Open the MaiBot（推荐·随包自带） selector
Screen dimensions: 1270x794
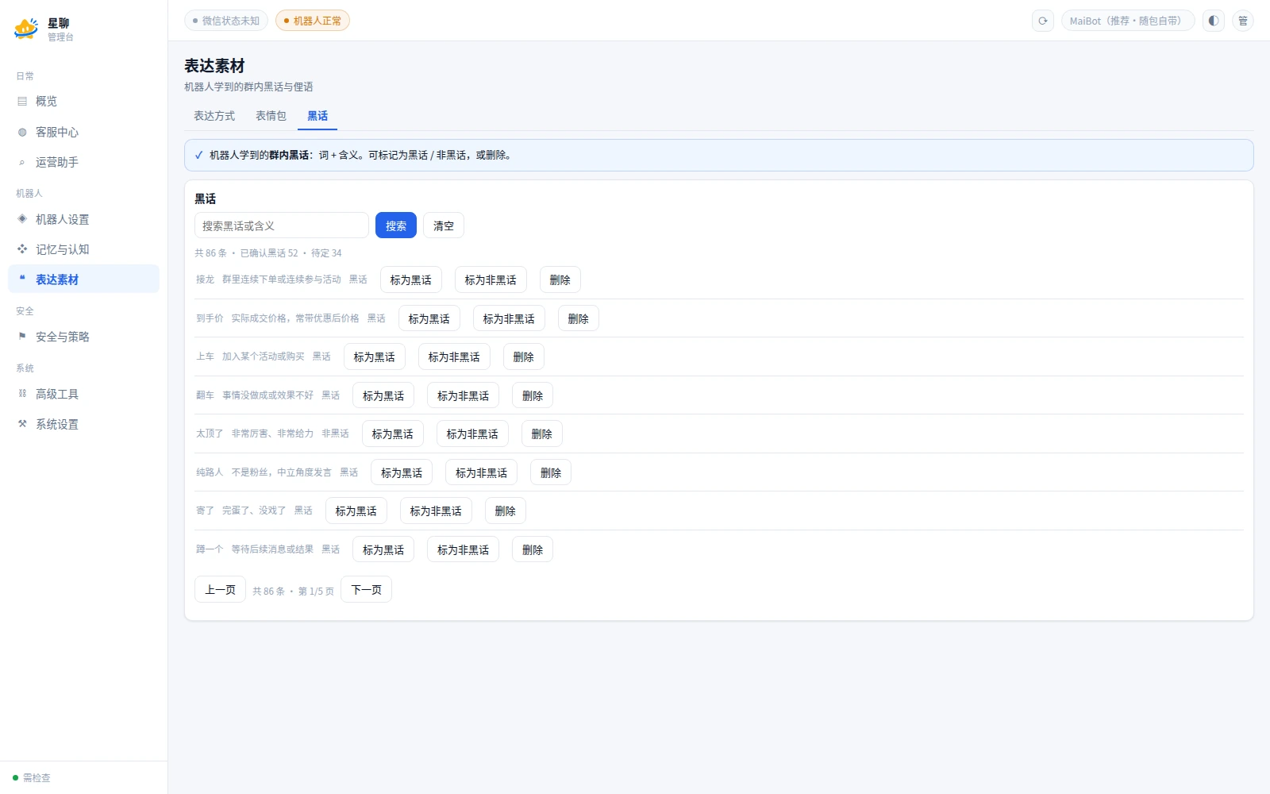point(1128,21)
